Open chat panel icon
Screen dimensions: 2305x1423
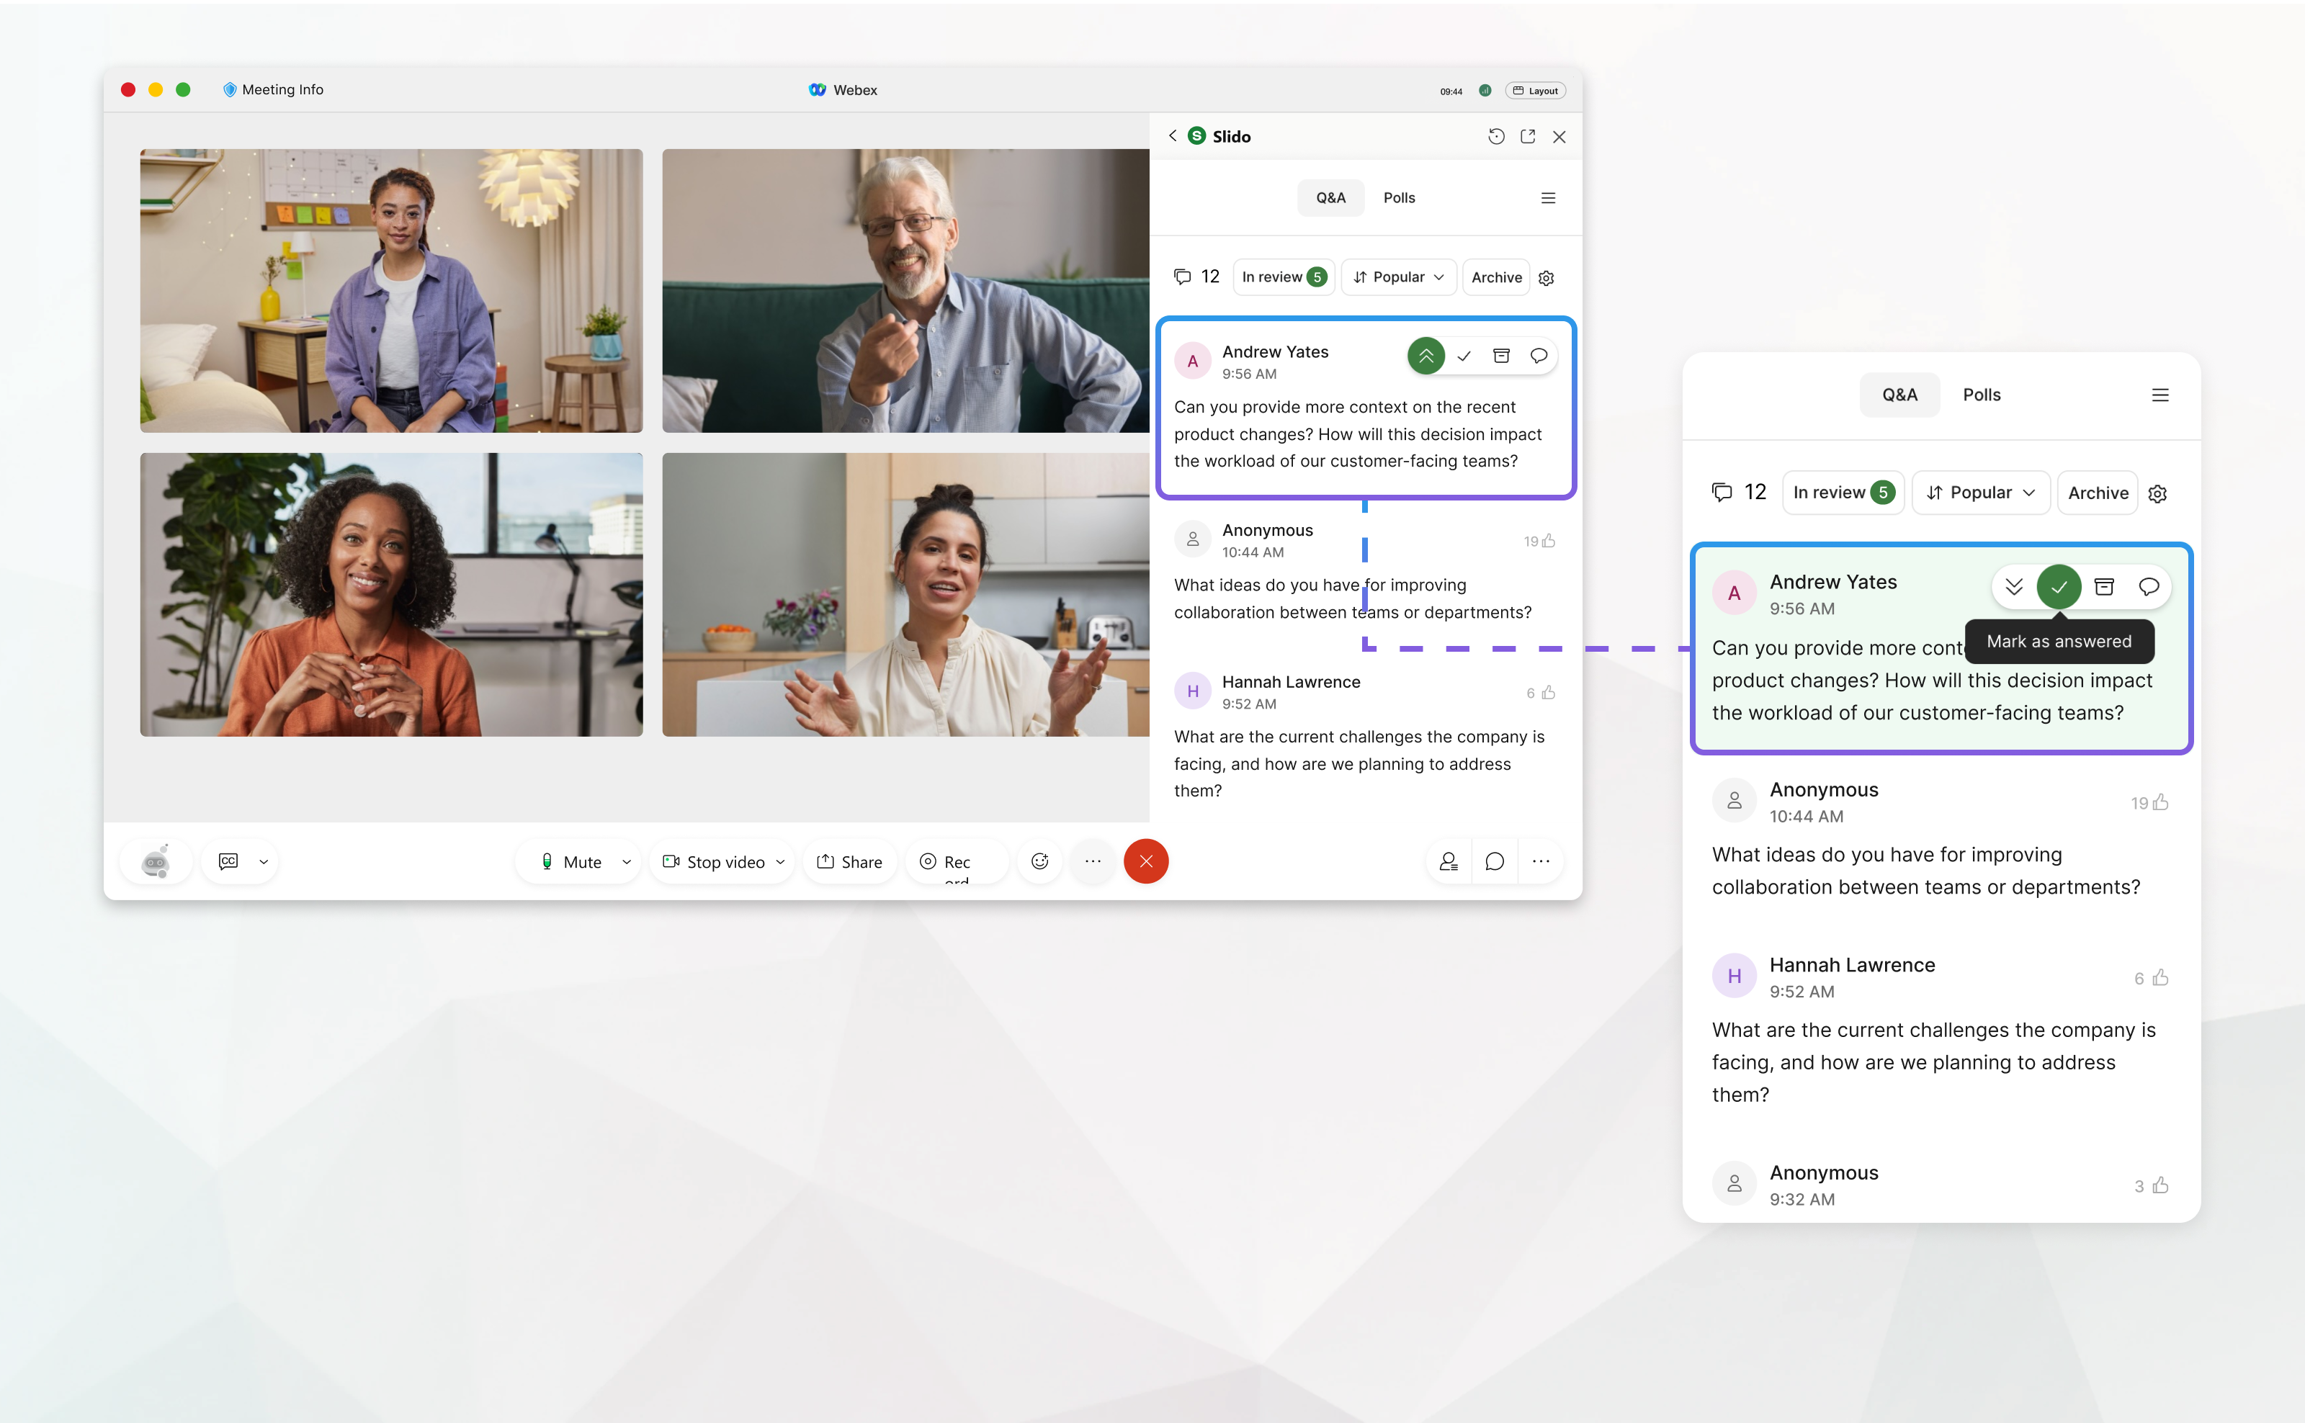pos(1495,861)
